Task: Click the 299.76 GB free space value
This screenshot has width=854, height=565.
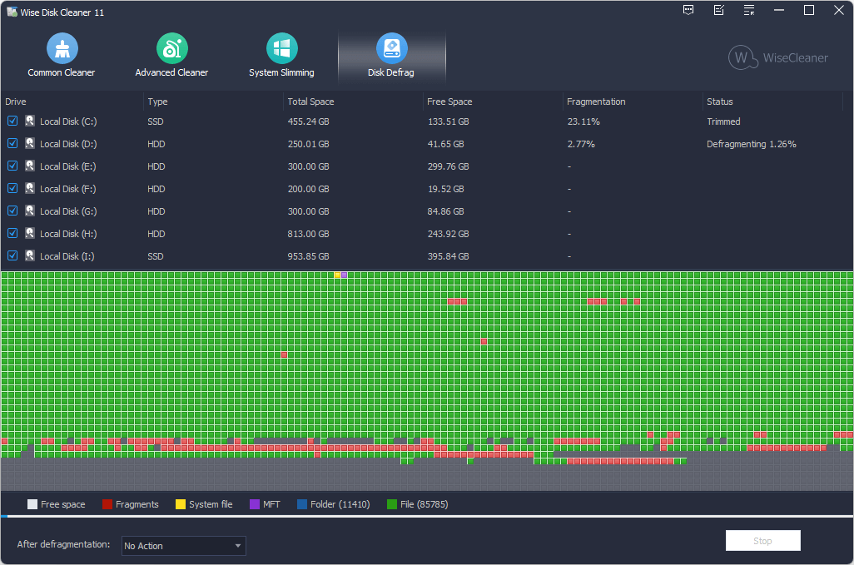Action: click(x=449, y=166)
